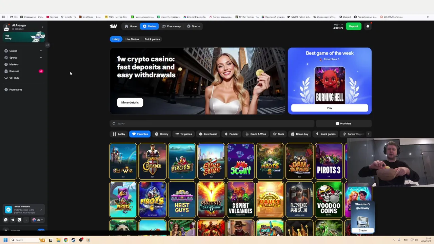
Task: Open Pirots 3 game tile
Action: pyautogui.click(x=329, y=161)
